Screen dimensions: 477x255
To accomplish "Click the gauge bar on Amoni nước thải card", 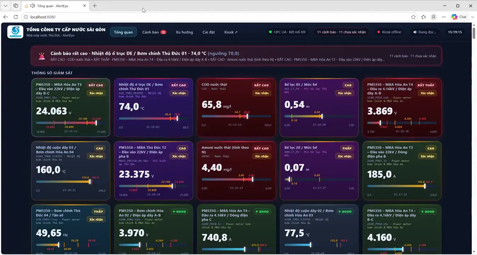I will point(236,179).
